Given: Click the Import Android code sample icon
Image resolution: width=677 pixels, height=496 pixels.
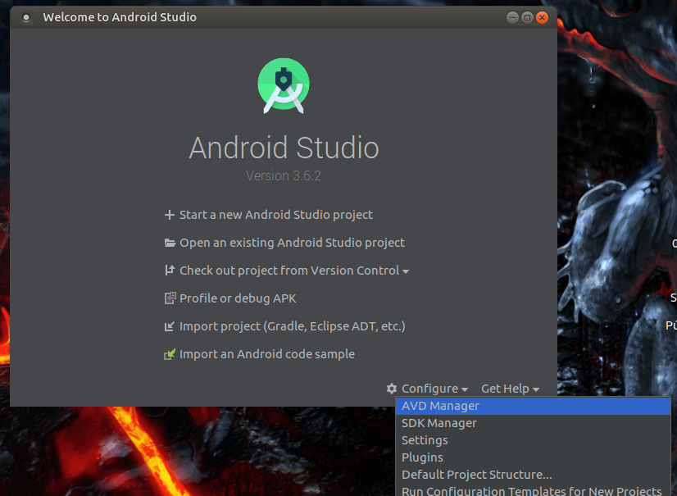Looking at the screenshot, I should pos(170,353).
